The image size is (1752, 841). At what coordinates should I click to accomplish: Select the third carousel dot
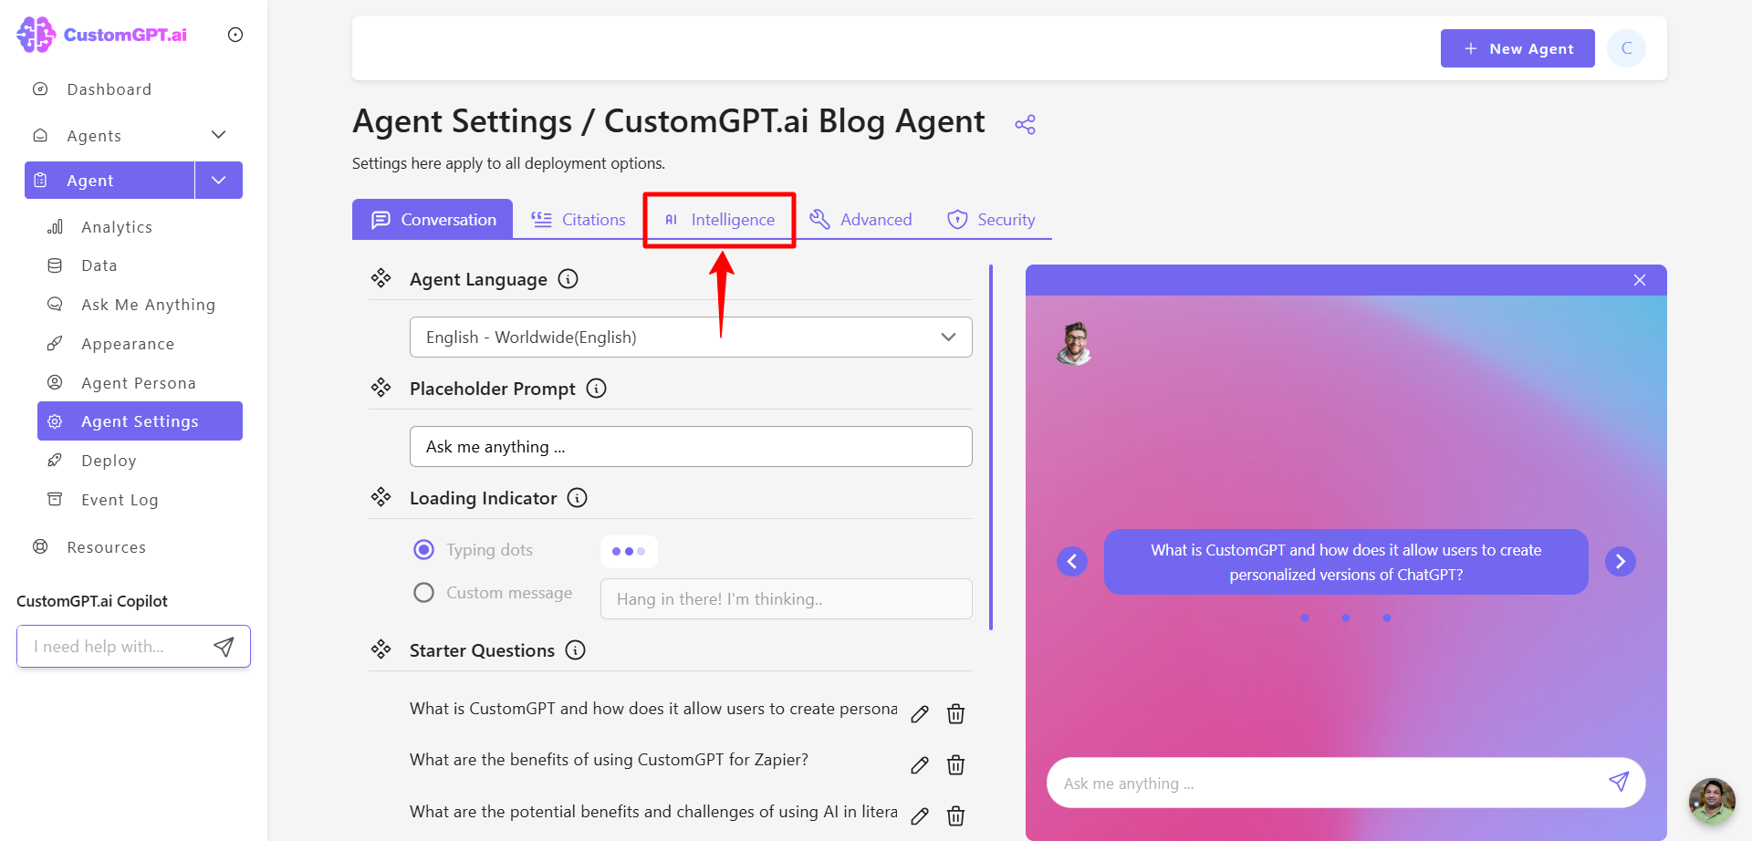pyautogui.click(x=1387, y=618)
